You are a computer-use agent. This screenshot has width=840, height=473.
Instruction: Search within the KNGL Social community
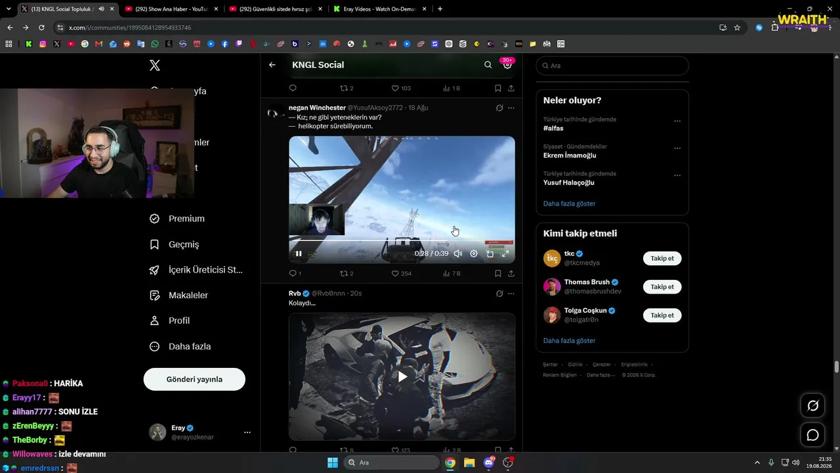(x=488, y=65)
